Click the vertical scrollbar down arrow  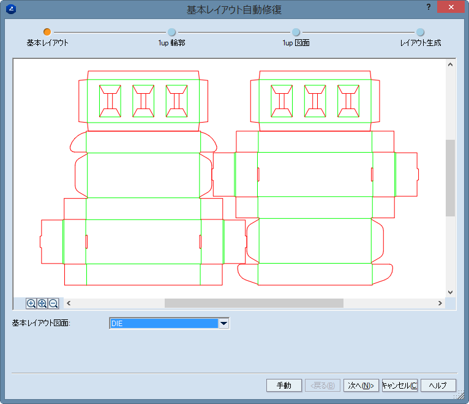[450, 292]
